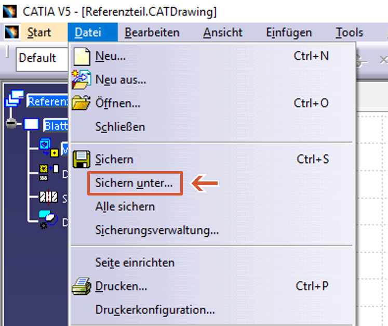Open the Einfügen menu
This screenshot has width=388, height=326.
[288, 33]
